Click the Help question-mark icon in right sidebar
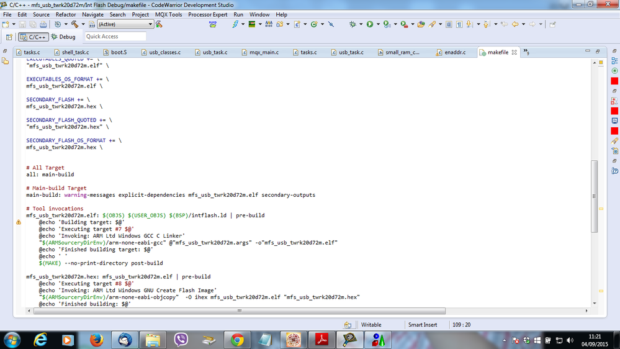Screen dimensions: 620x349 tap(614, 171)
